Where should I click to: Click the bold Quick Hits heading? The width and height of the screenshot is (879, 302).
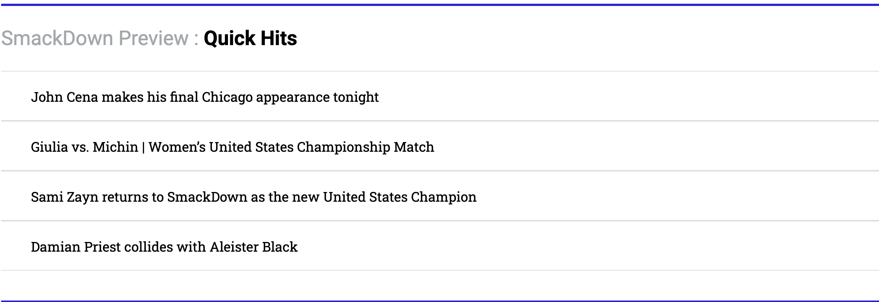[250, 38]
